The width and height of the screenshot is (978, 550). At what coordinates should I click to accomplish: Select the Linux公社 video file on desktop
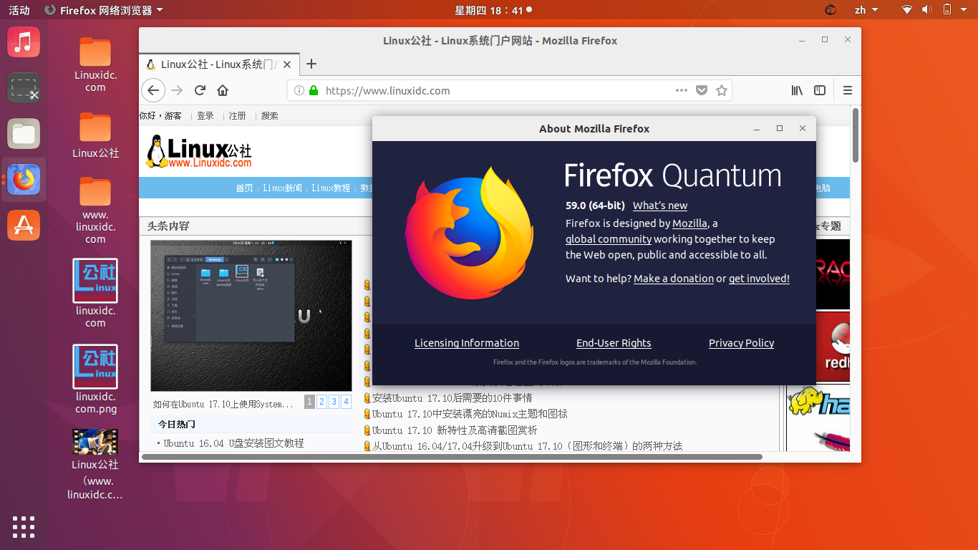click(x=95, y=464)
